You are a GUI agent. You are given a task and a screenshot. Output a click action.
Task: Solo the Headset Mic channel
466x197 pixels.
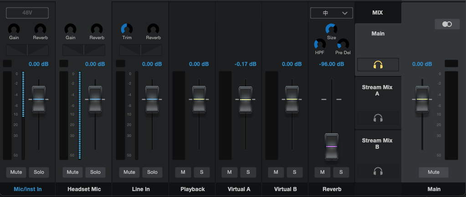95,172
